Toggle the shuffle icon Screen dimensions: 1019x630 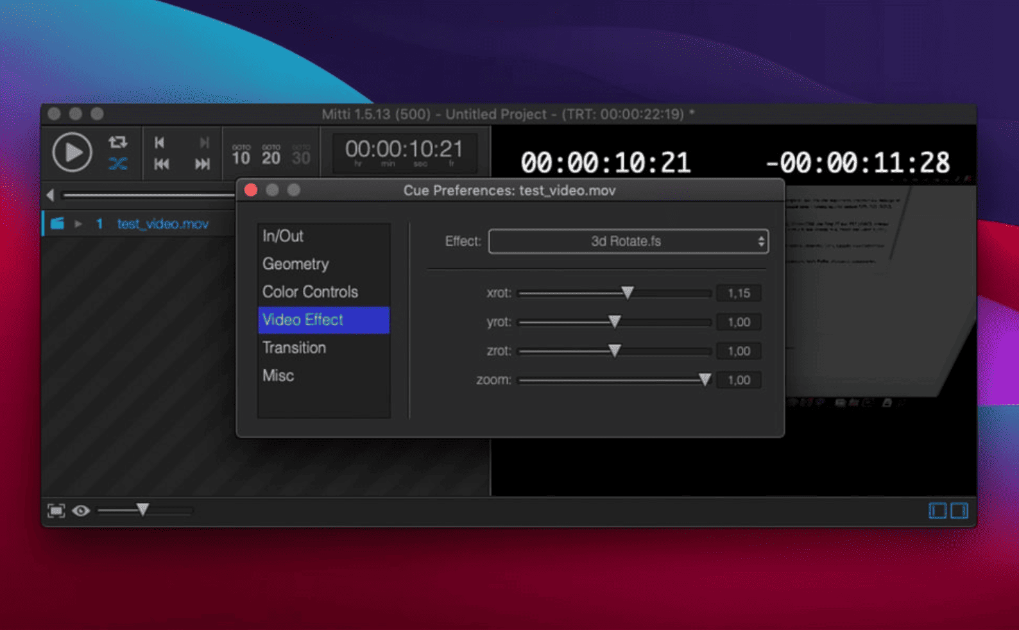click(118, 164)
